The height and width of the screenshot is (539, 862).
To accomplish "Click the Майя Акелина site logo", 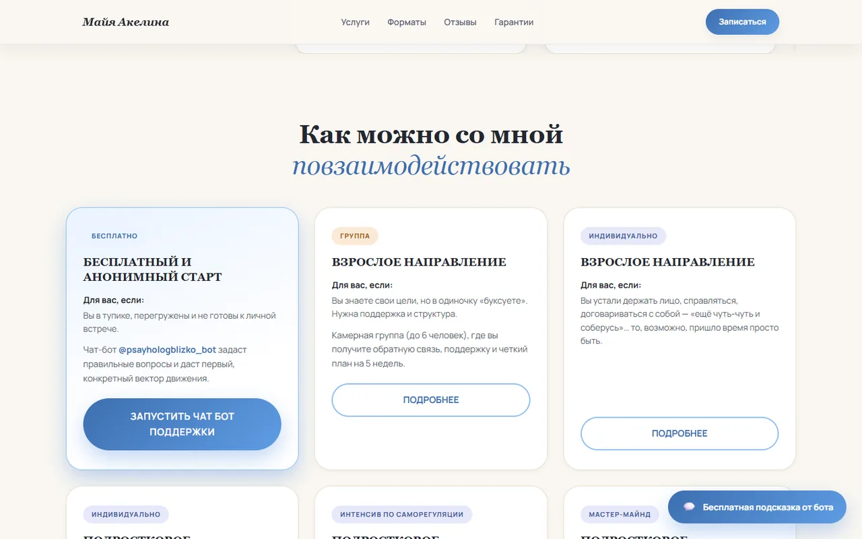I will (126, 22).
